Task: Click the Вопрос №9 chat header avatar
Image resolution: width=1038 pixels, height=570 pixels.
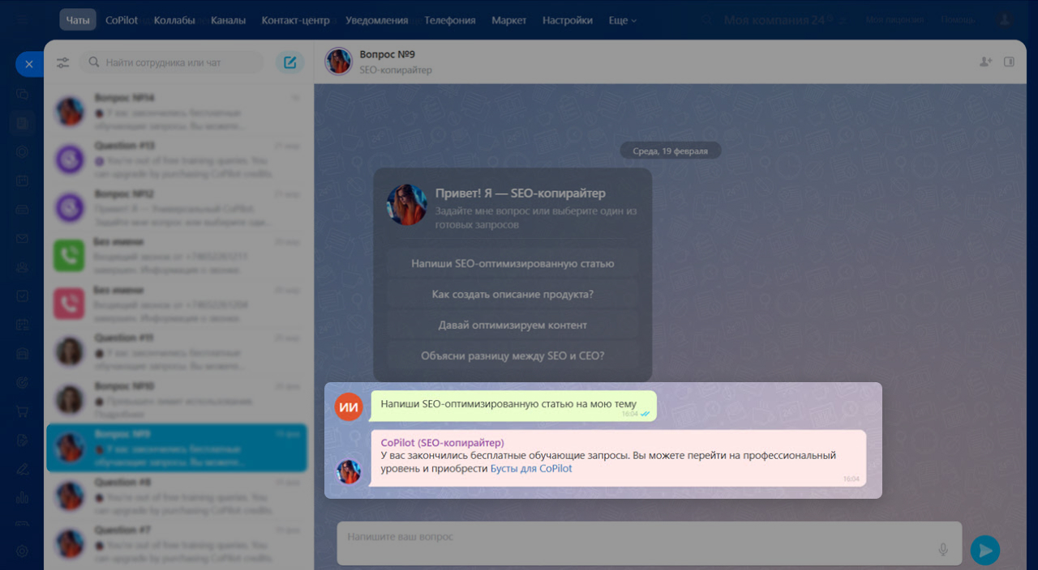Action: click(x=338, y=62)
